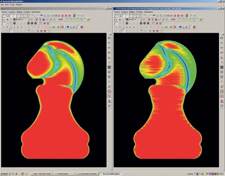Screen dimensions: 225x176
Task: Open the Abs combo box in the right window
Action: coord(137,19)
